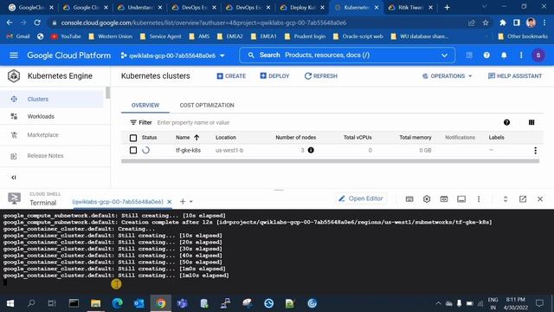
Task: Open File Explorer from the taskbar
Action: coord(95,303)
